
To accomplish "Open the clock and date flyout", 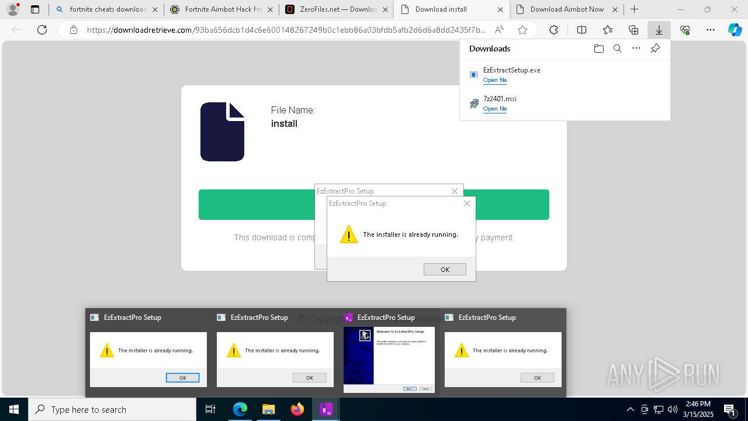I will [698, 409].
